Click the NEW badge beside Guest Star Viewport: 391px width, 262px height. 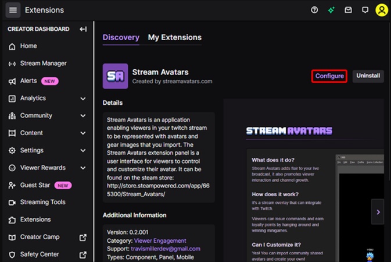[x=63, y=186]
